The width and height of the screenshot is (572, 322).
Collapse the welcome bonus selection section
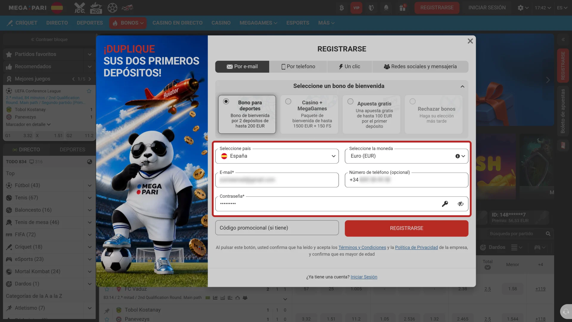462,86
